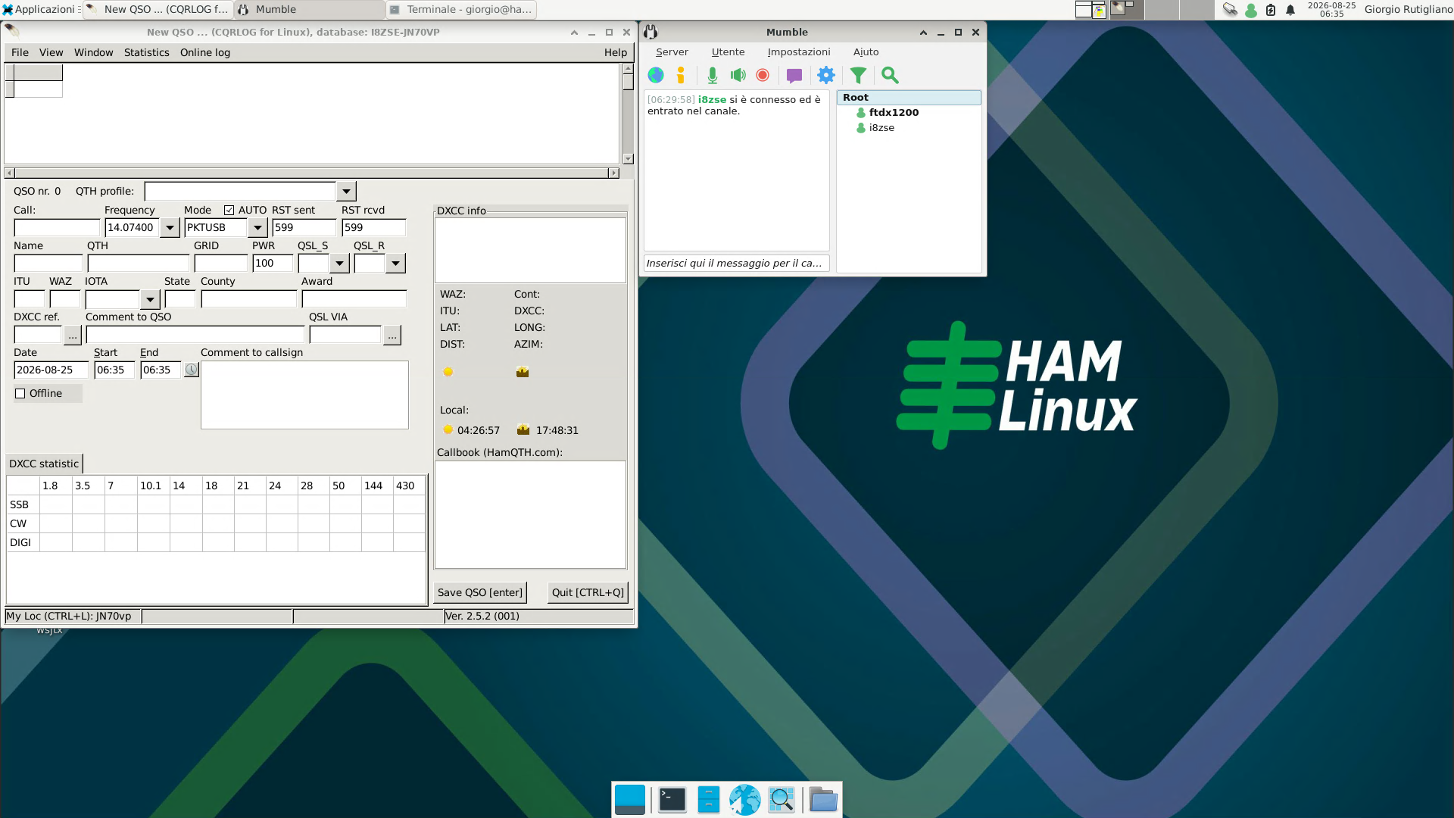Click the RST sent field
Image resolution: width=1454 pixels, height=818 pixels.
[304, 227]
